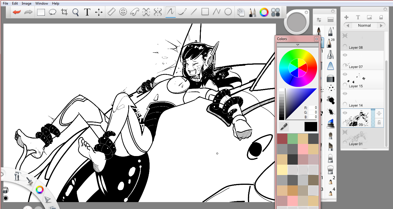Open the Brush Palette pencils icon
The image size is (393, 209).
(x=252, y=12)
